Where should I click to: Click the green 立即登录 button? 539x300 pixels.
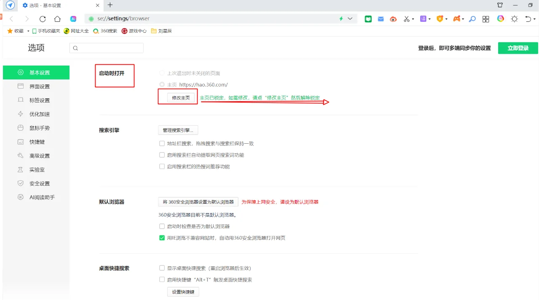(518, 48)
